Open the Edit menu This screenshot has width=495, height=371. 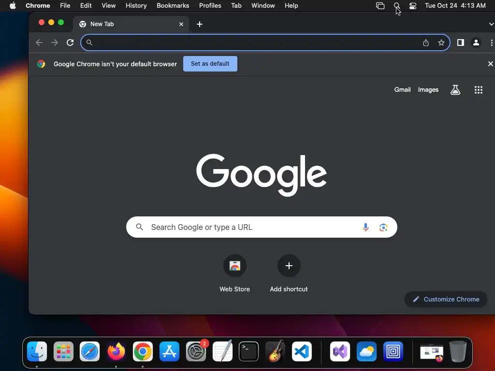coord(86,6)
